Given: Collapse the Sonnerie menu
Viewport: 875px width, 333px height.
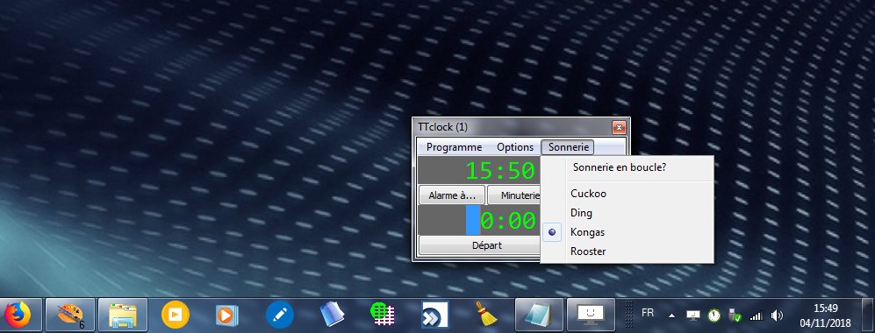Looking at the screenshot, I should 568,147.
